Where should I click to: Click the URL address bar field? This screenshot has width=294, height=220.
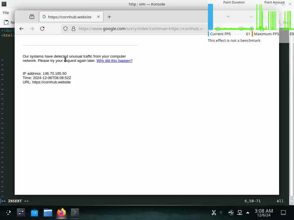tap(141, 29)
